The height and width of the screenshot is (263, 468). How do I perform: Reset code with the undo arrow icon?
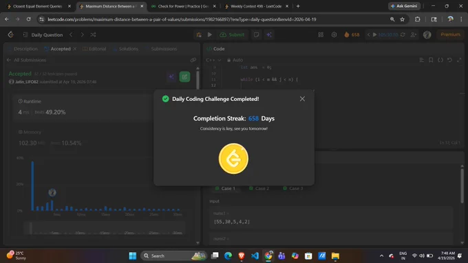(450, 60)
